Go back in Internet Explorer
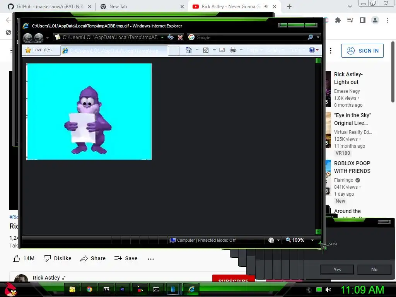Screen dimensions: 396x297 pos(28,38)
